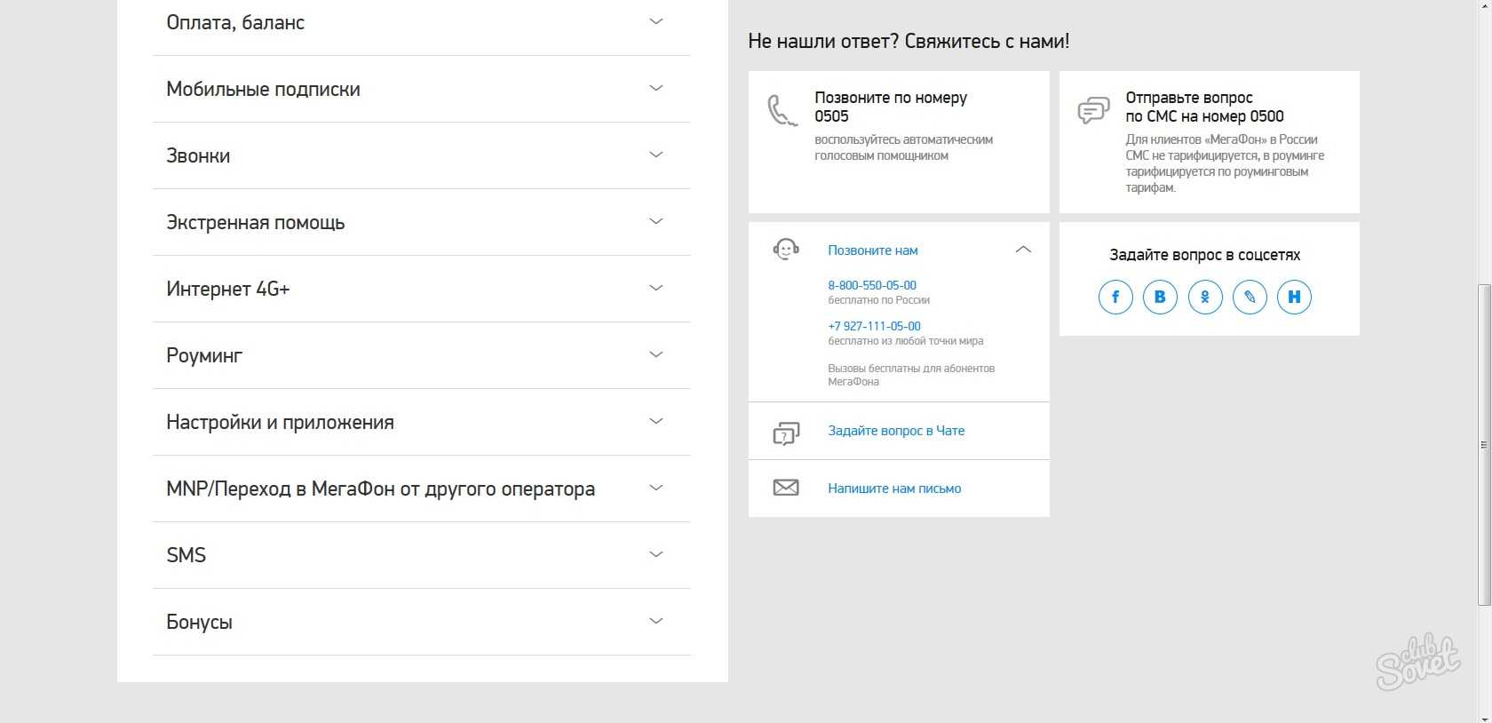This screenshot has height=723, width=1492.
Task: Open the Facebook social icon
Action: click(x=1115, y=297)
